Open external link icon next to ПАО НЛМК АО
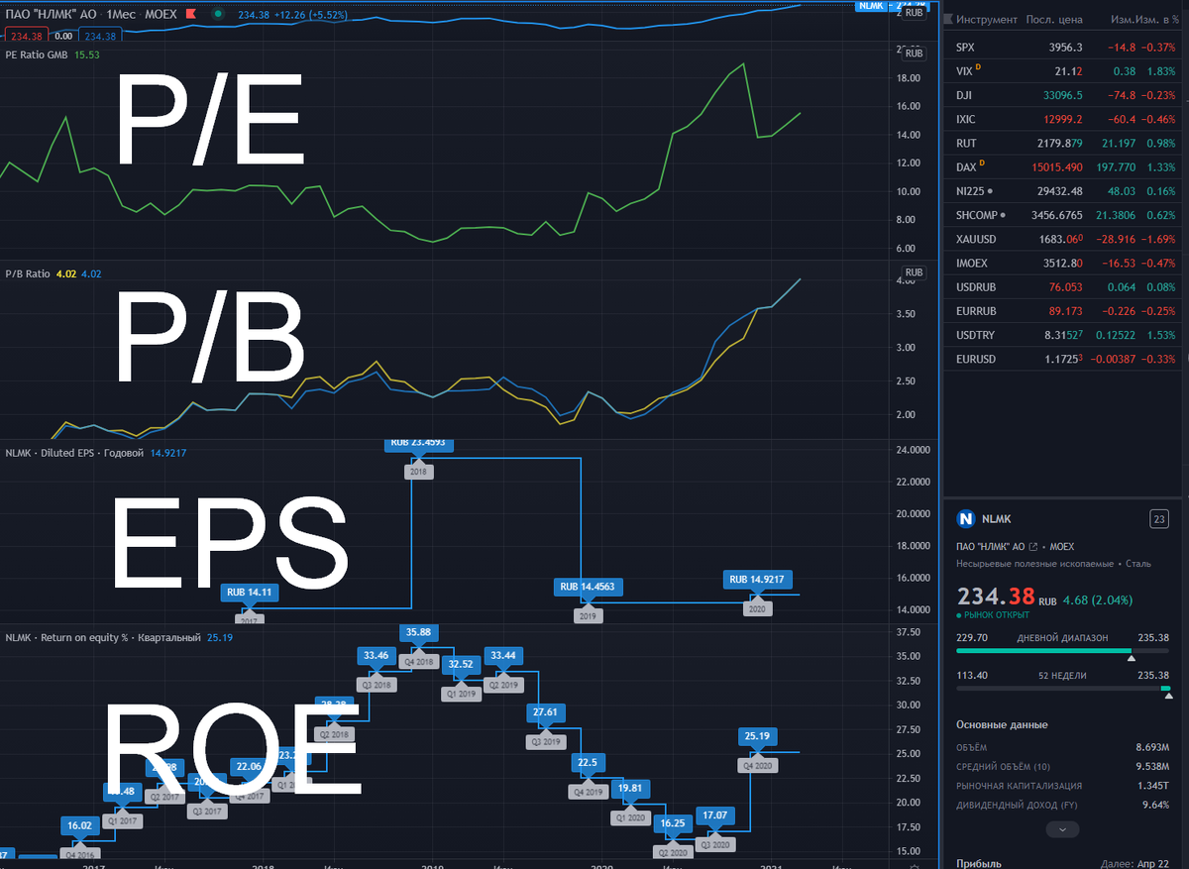The image size is (1189, 869). coord(1032,546)
